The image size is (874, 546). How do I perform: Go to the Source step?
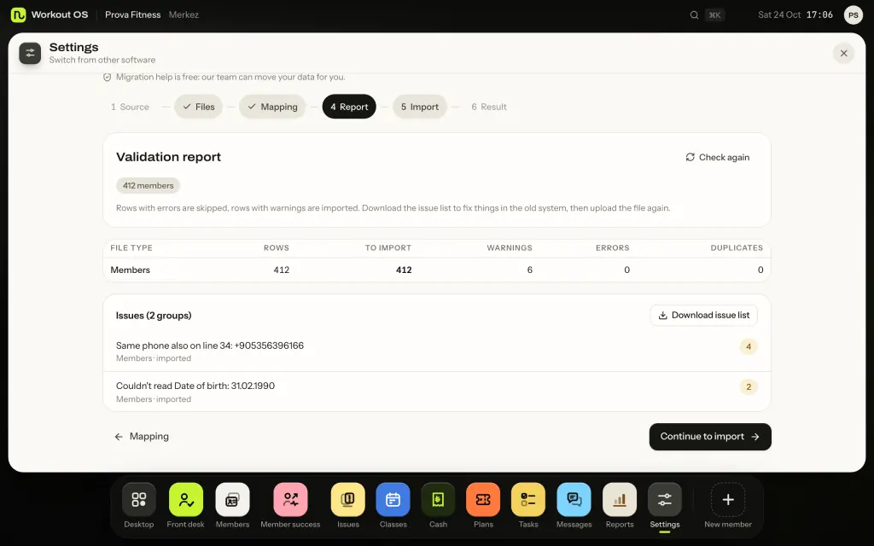[130, 107]
